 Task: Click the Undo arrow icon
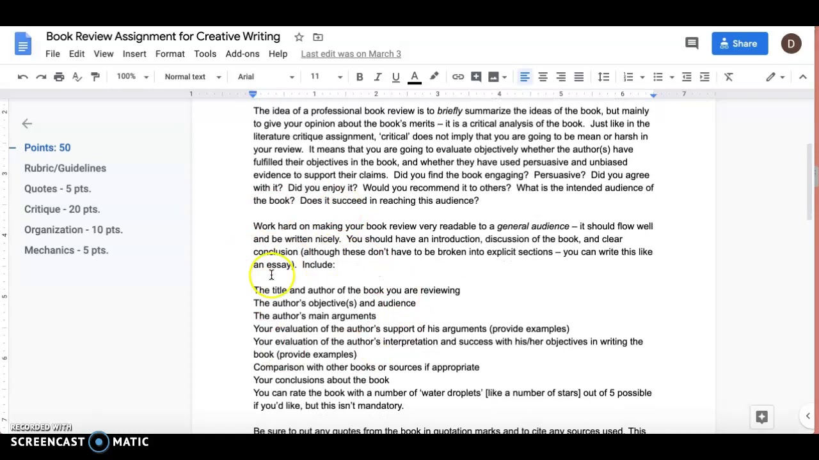23,77
